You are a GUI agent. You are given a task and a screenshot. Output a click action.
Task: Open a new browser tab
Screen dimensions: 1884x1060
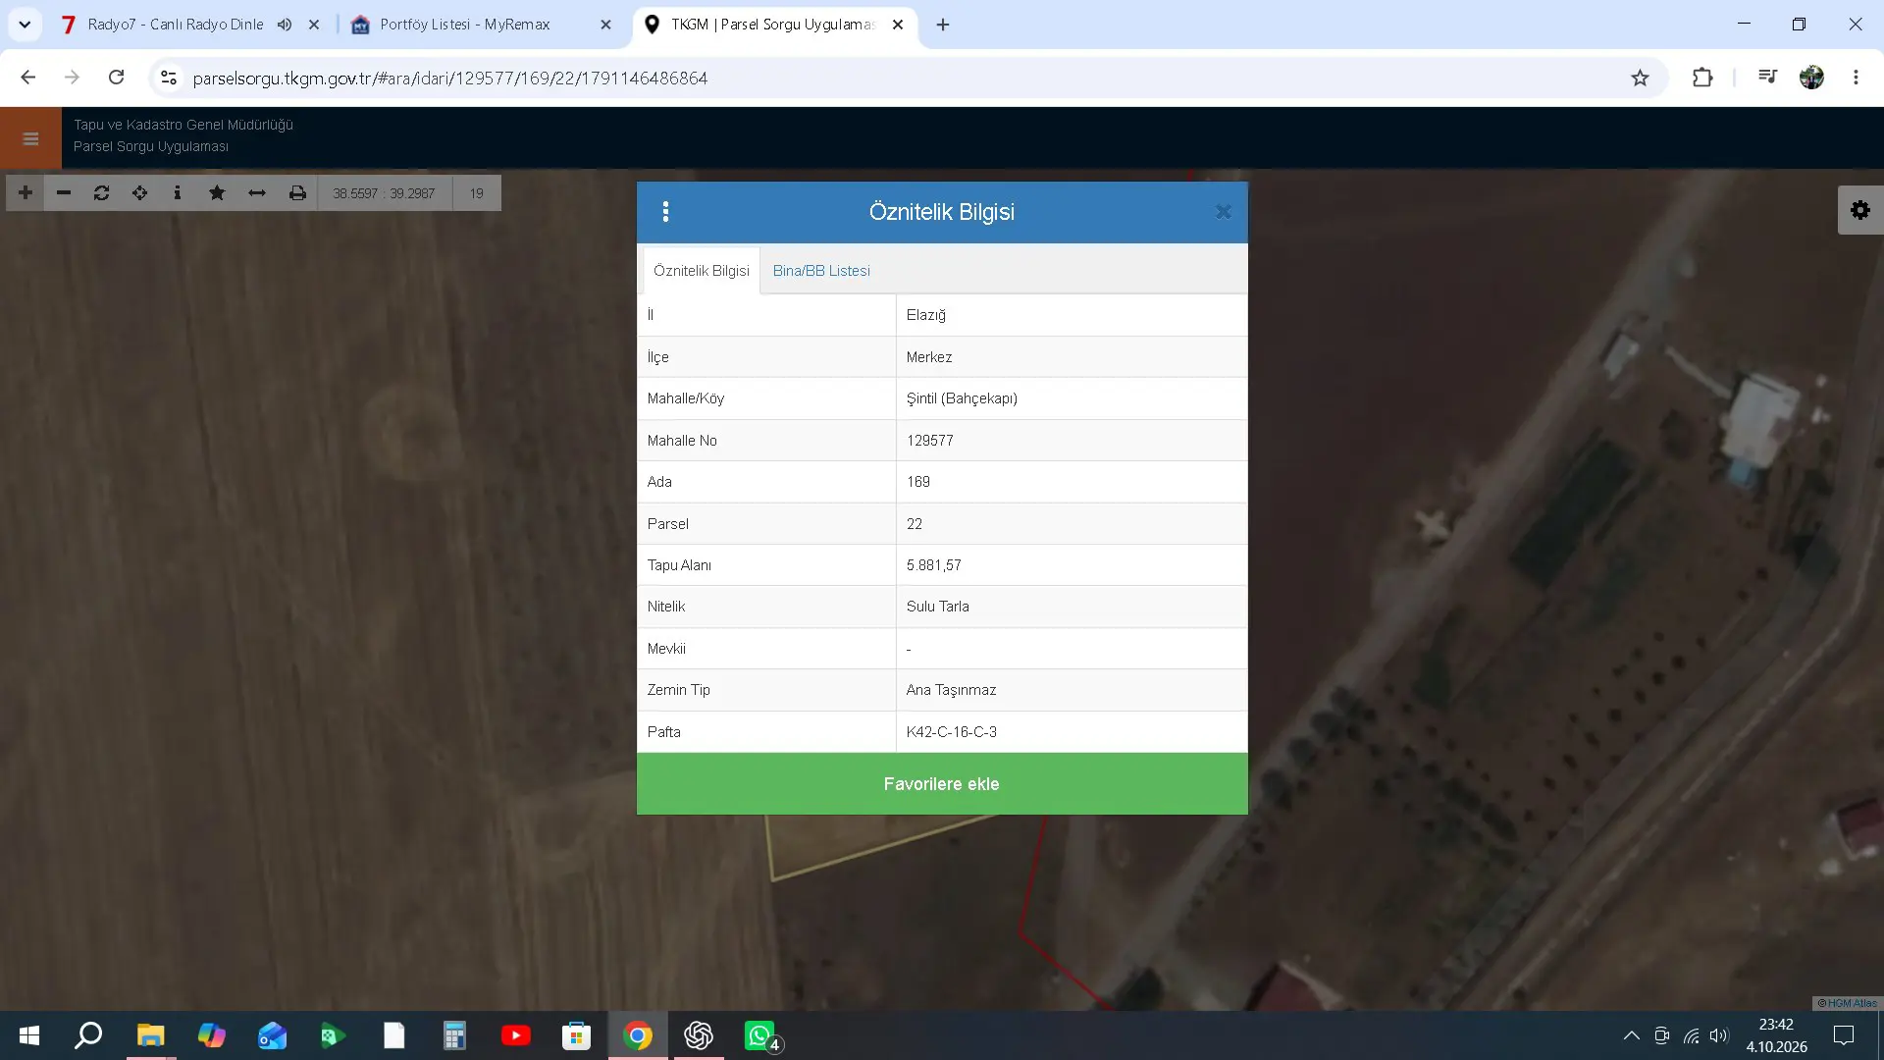click(x=943, y=25)
